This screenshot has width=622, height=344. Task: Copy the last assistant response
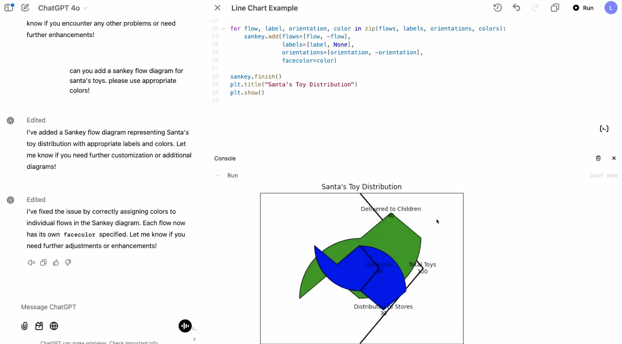[44, 262]
